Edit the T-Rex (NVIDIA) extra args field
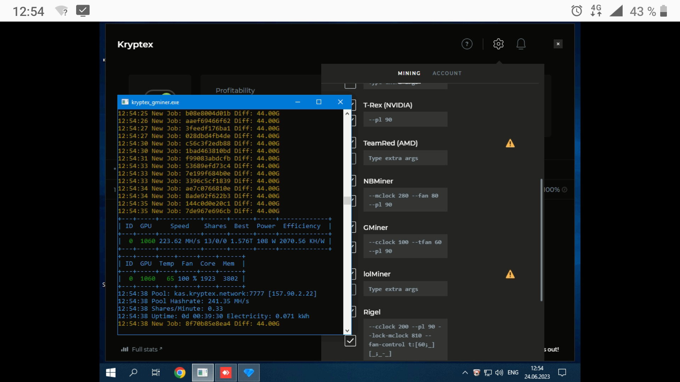The width and height of the screenshot is (680, 382). (x=405, y=120)
